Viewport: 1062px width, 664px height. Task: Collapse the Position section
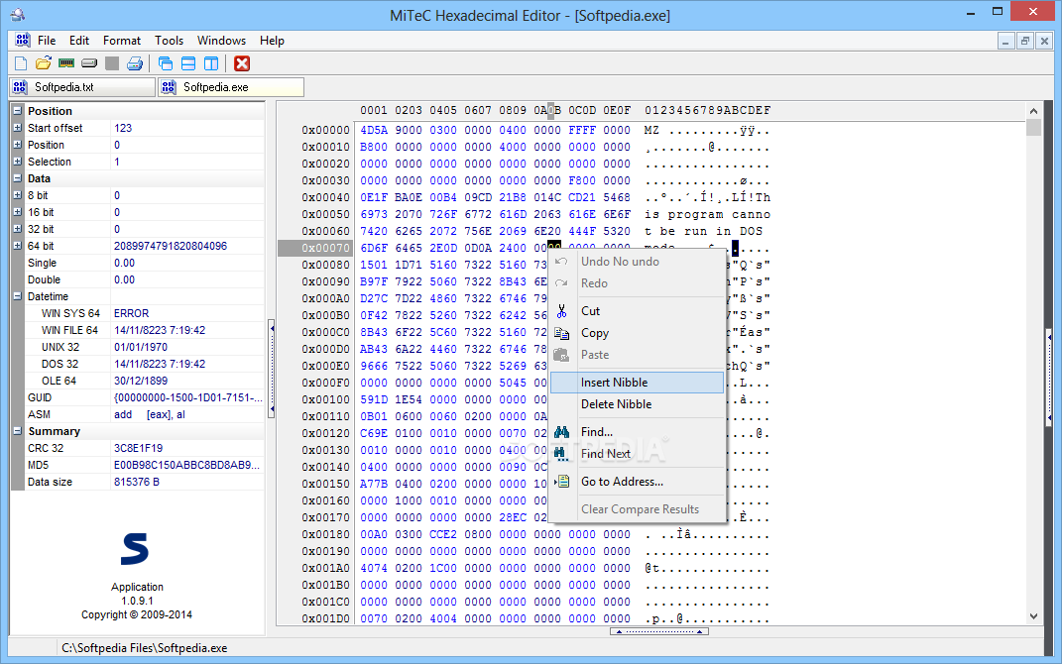[18, 111]
